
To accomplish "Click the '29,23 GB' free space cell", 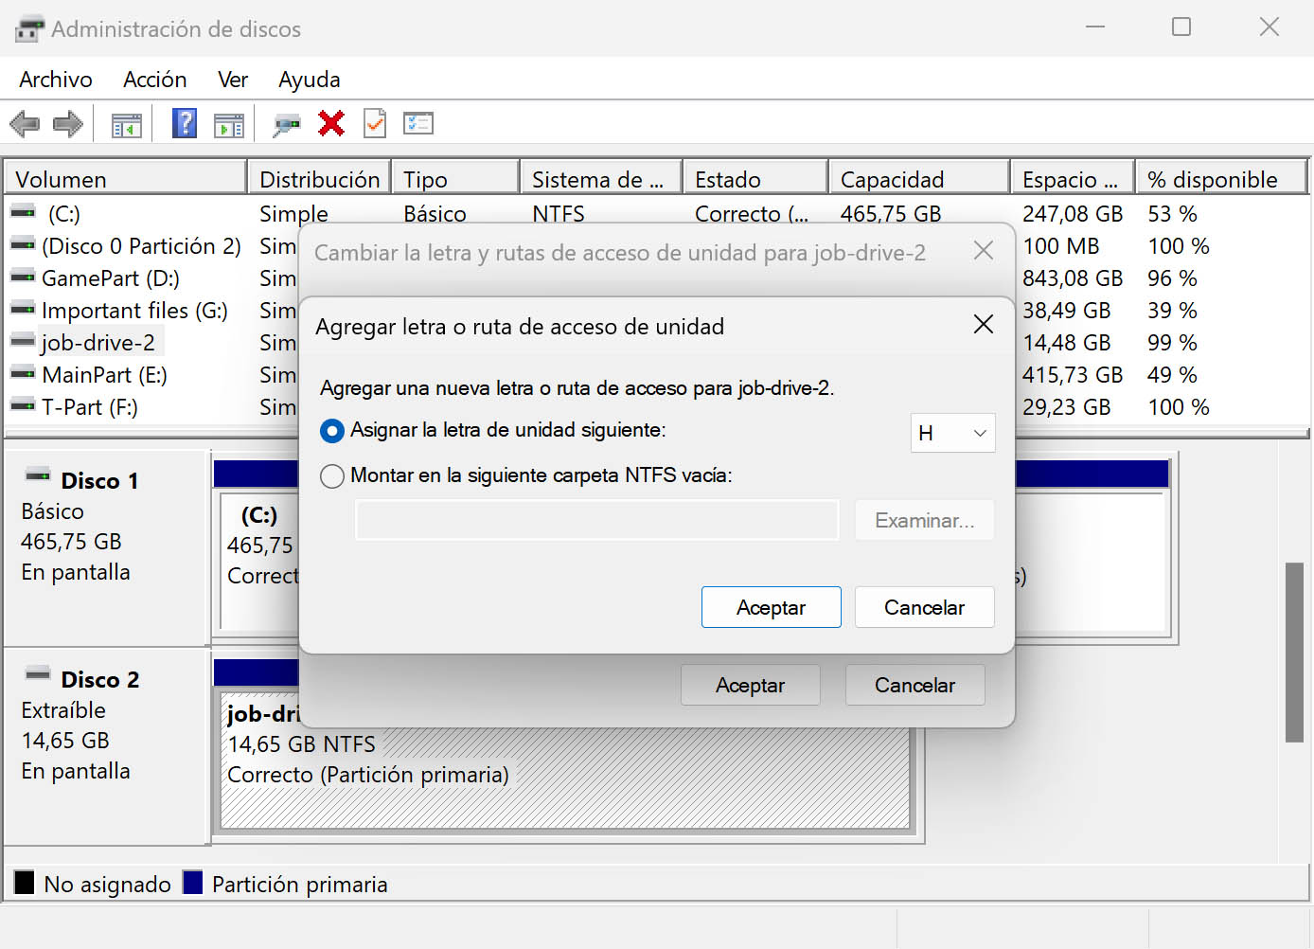I will (1067, 407).
